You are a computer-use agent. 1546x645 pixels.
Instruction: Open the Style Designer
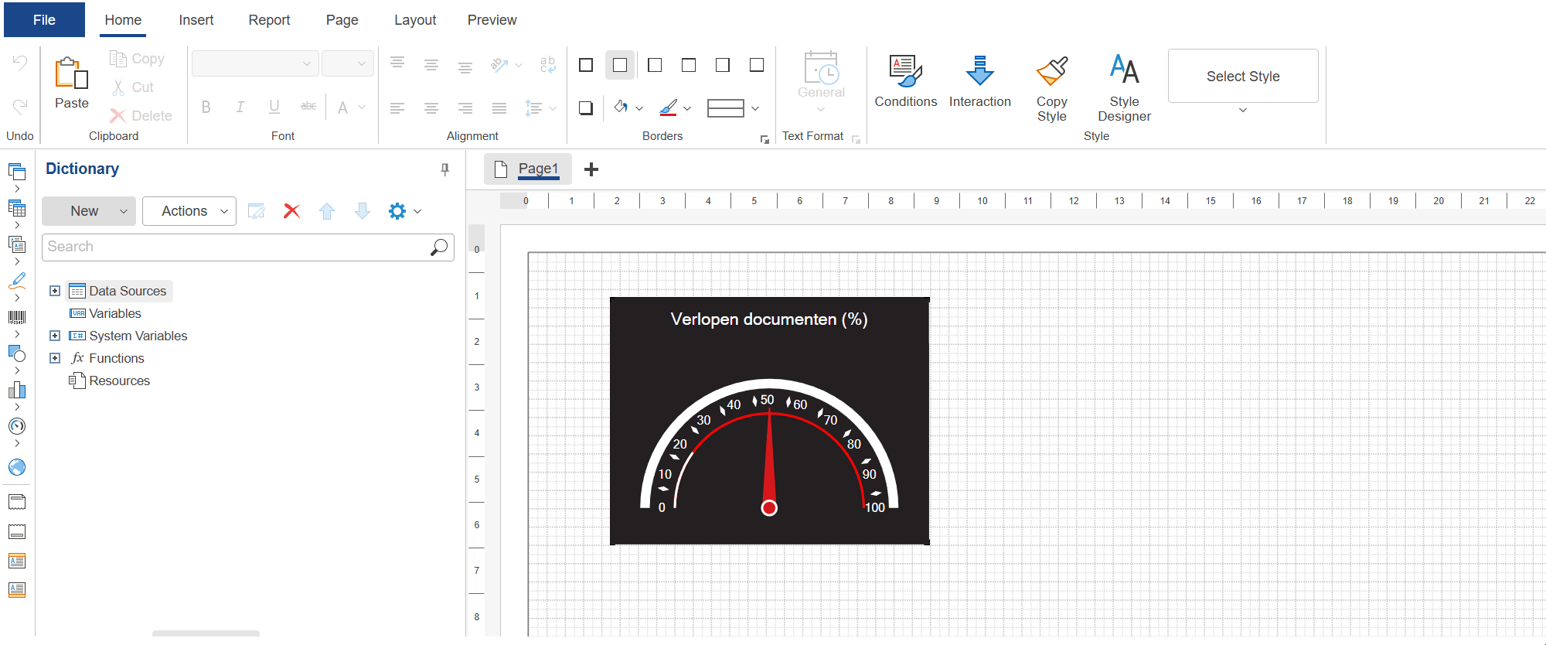click(x=1124, y=71)
